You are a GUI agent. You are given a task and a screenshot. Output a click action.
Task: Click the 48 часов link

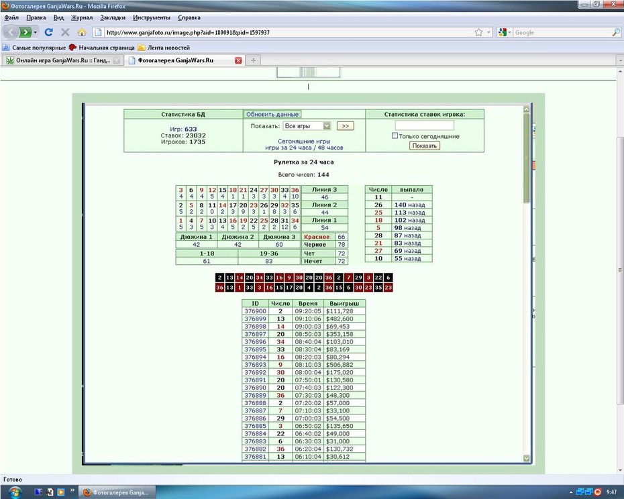coord(330,148)
